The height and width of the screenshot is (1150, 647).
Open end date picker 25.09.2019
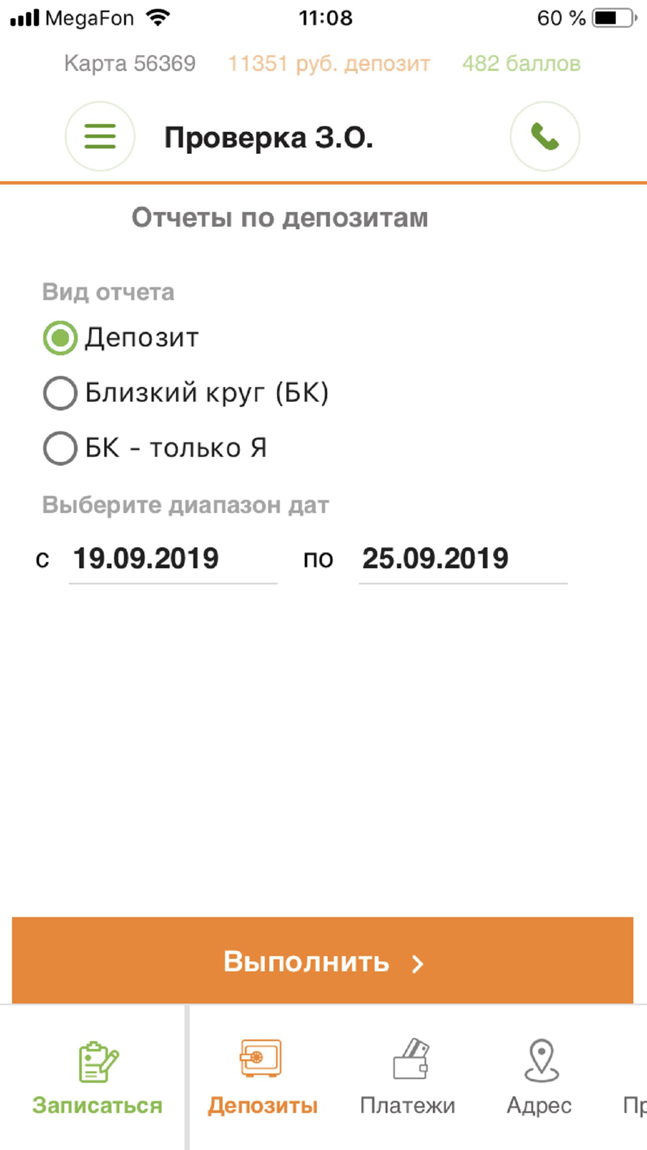463,559
